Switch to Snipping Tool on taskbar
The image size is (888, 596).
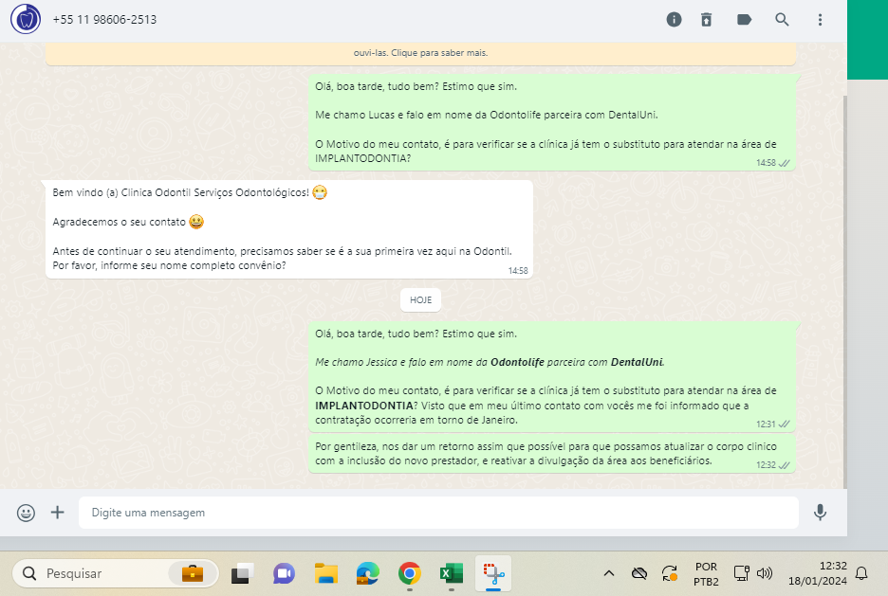pos(493,574)
